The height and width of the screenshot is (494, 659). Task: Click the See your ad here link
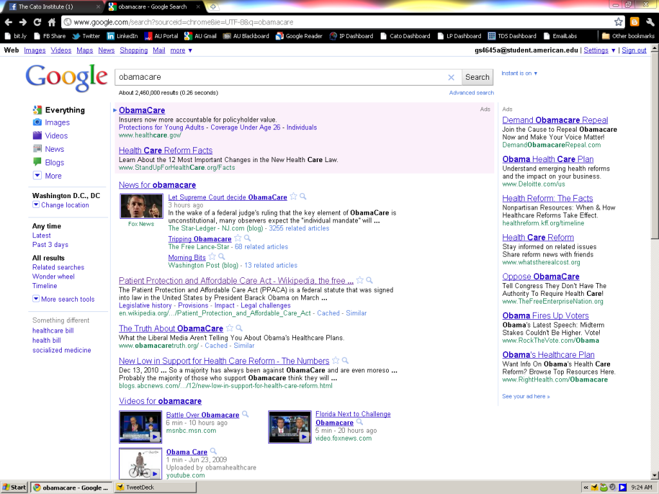tap(526, 396)
